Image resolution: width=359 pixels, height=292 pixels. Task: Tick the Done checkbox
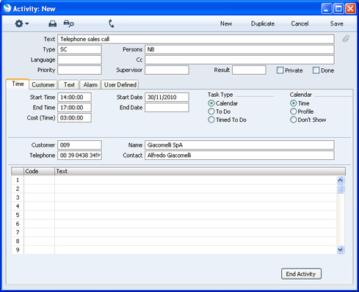pos(316,70)
